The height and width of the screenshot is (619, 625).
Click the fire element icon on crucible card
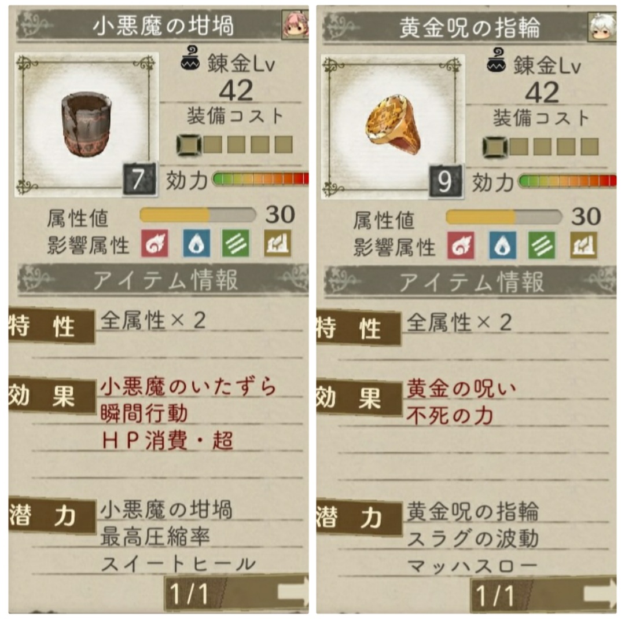(155, 243)
